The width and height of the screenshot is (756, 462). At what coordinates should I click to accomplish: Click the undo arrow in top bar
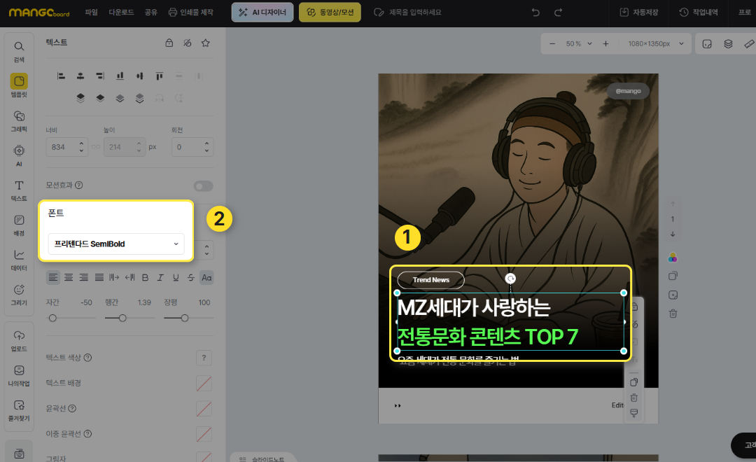point(535,13)
